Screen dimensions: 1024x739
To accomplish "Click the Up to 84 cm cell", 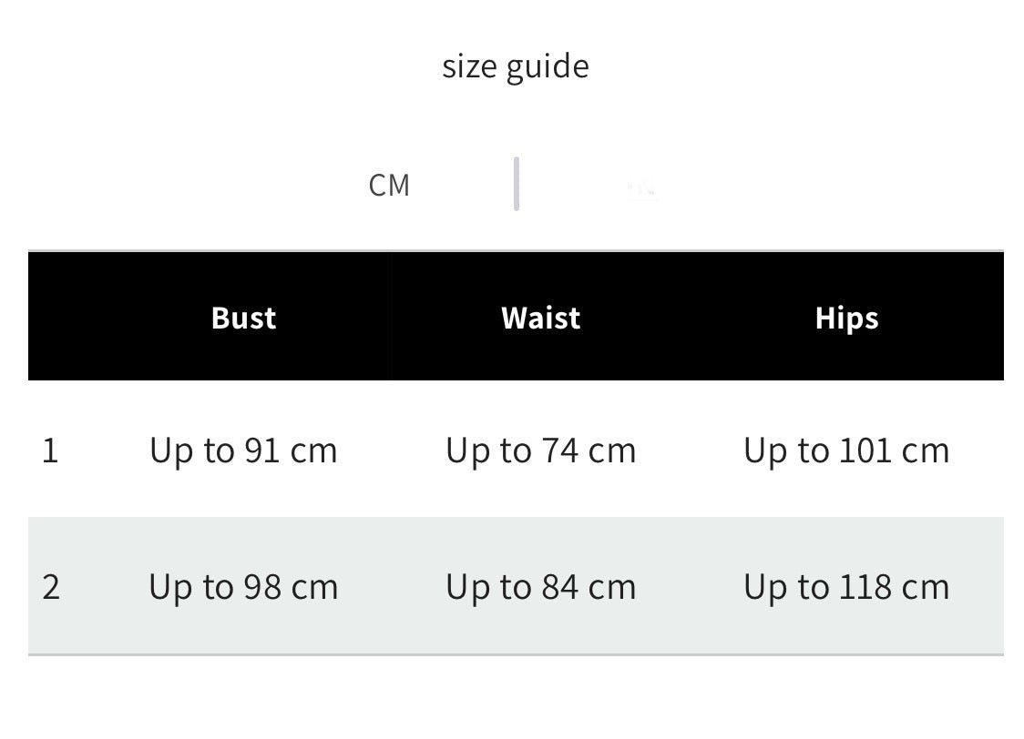I will click(541, 588).
